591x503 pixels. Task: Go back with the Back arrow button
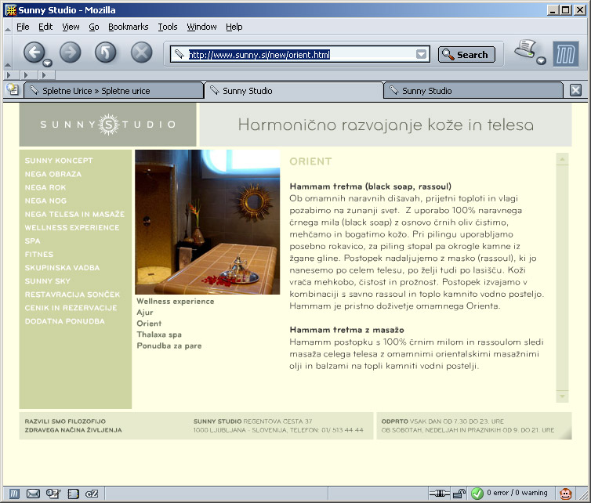tap(34, 52)
